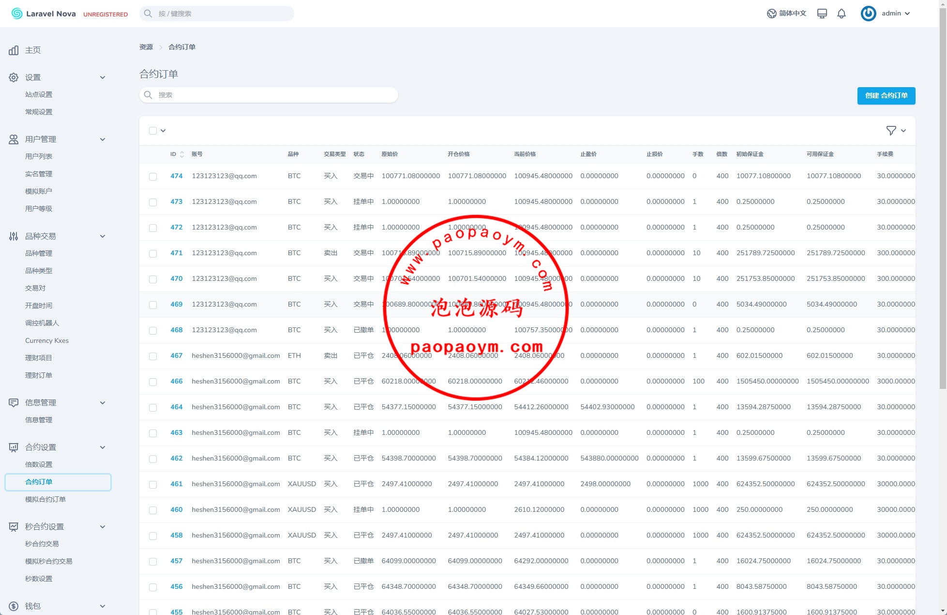Click the magnifier icon in global search
The image size is (947, 615).
tap(149, 14)
